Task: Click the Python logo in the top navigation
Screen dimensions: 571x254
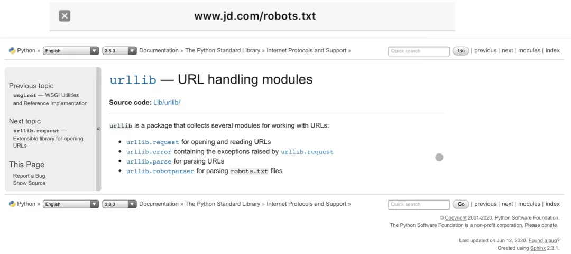Action: click(x=12, y=51)
